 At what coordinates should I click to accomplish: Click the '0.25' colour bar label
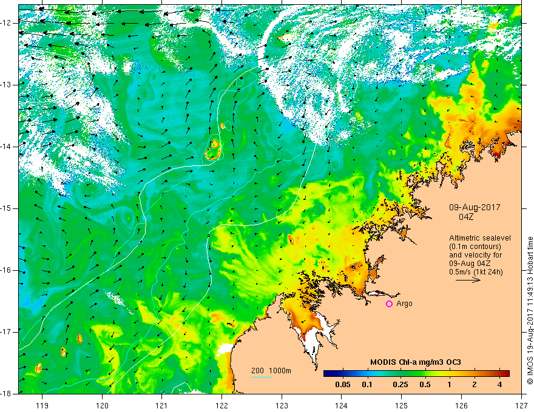400,385
